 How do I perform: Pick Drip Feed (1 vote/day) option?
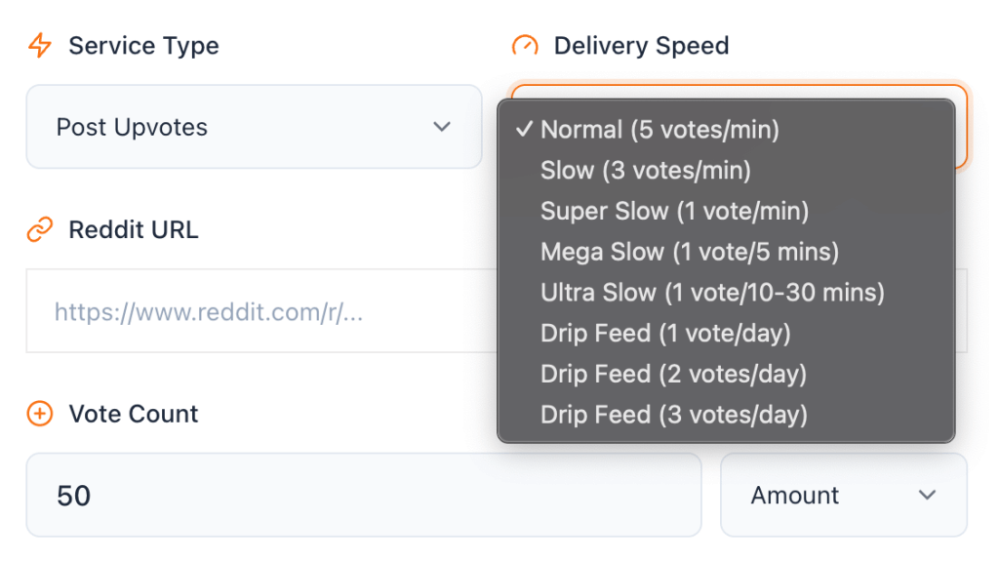click(673, 333)
